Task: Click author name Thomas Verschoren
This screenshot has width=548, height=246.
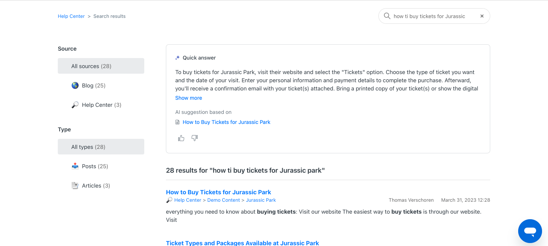Action: click(412, 200)
